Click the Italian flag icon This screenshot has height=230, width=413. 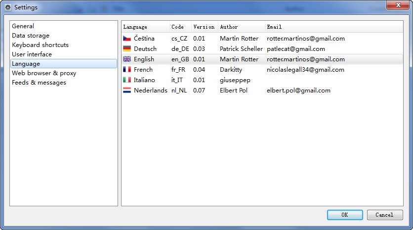127,80
